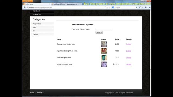Click the 'body designer suits' name text
The image size is (173, 97).
[x=64, y=58]
